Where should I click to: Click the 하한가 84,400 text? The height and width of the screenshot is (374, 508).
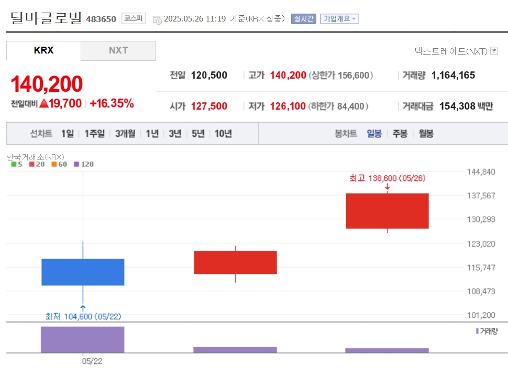pyautogui.click(x=338, y=106)
